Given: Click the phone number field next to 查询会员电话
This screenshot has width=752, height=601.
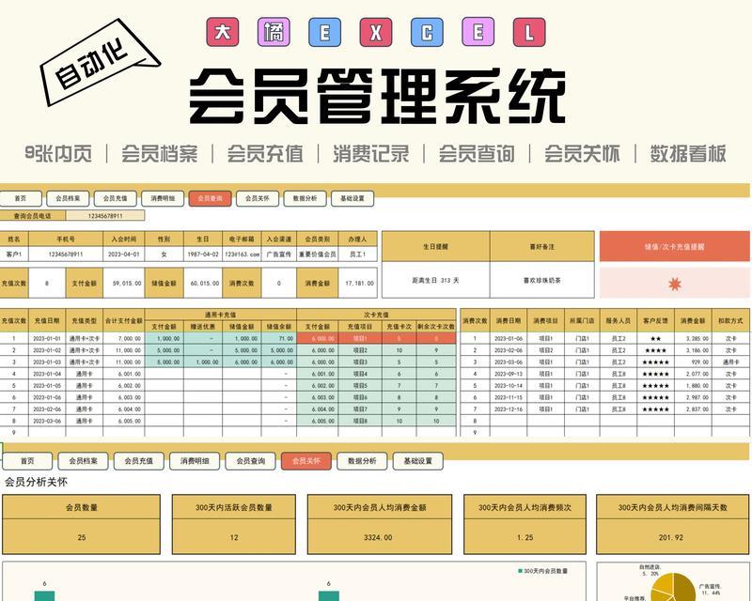Looking at the screenshot, I should tap(105, 216).
